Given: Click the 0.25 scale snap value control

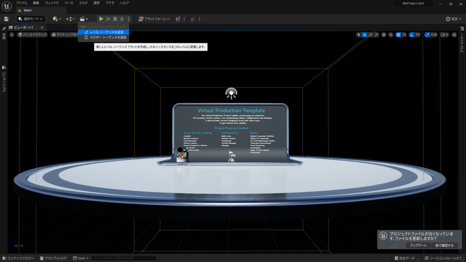Looking at the screenshot, I should point(433,35).
